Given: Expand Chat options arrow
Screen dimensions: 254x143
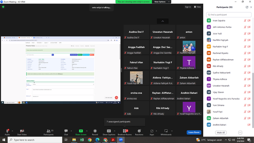Looking at the screenshot, I should point(71,131).
